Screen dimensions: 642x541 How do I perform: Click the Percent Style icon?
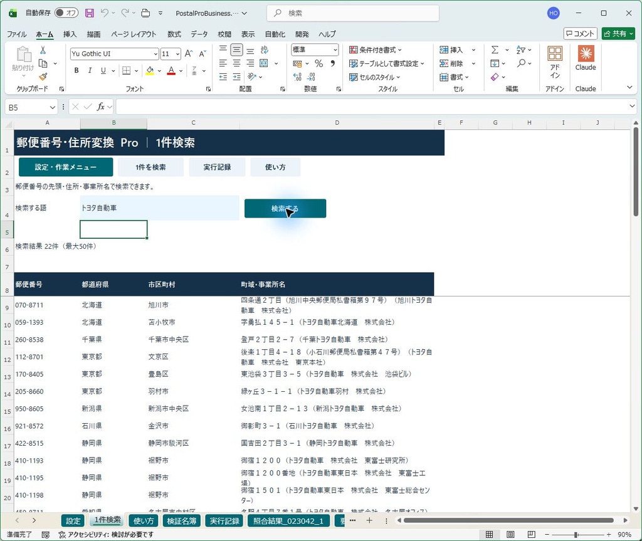[319, 63]
